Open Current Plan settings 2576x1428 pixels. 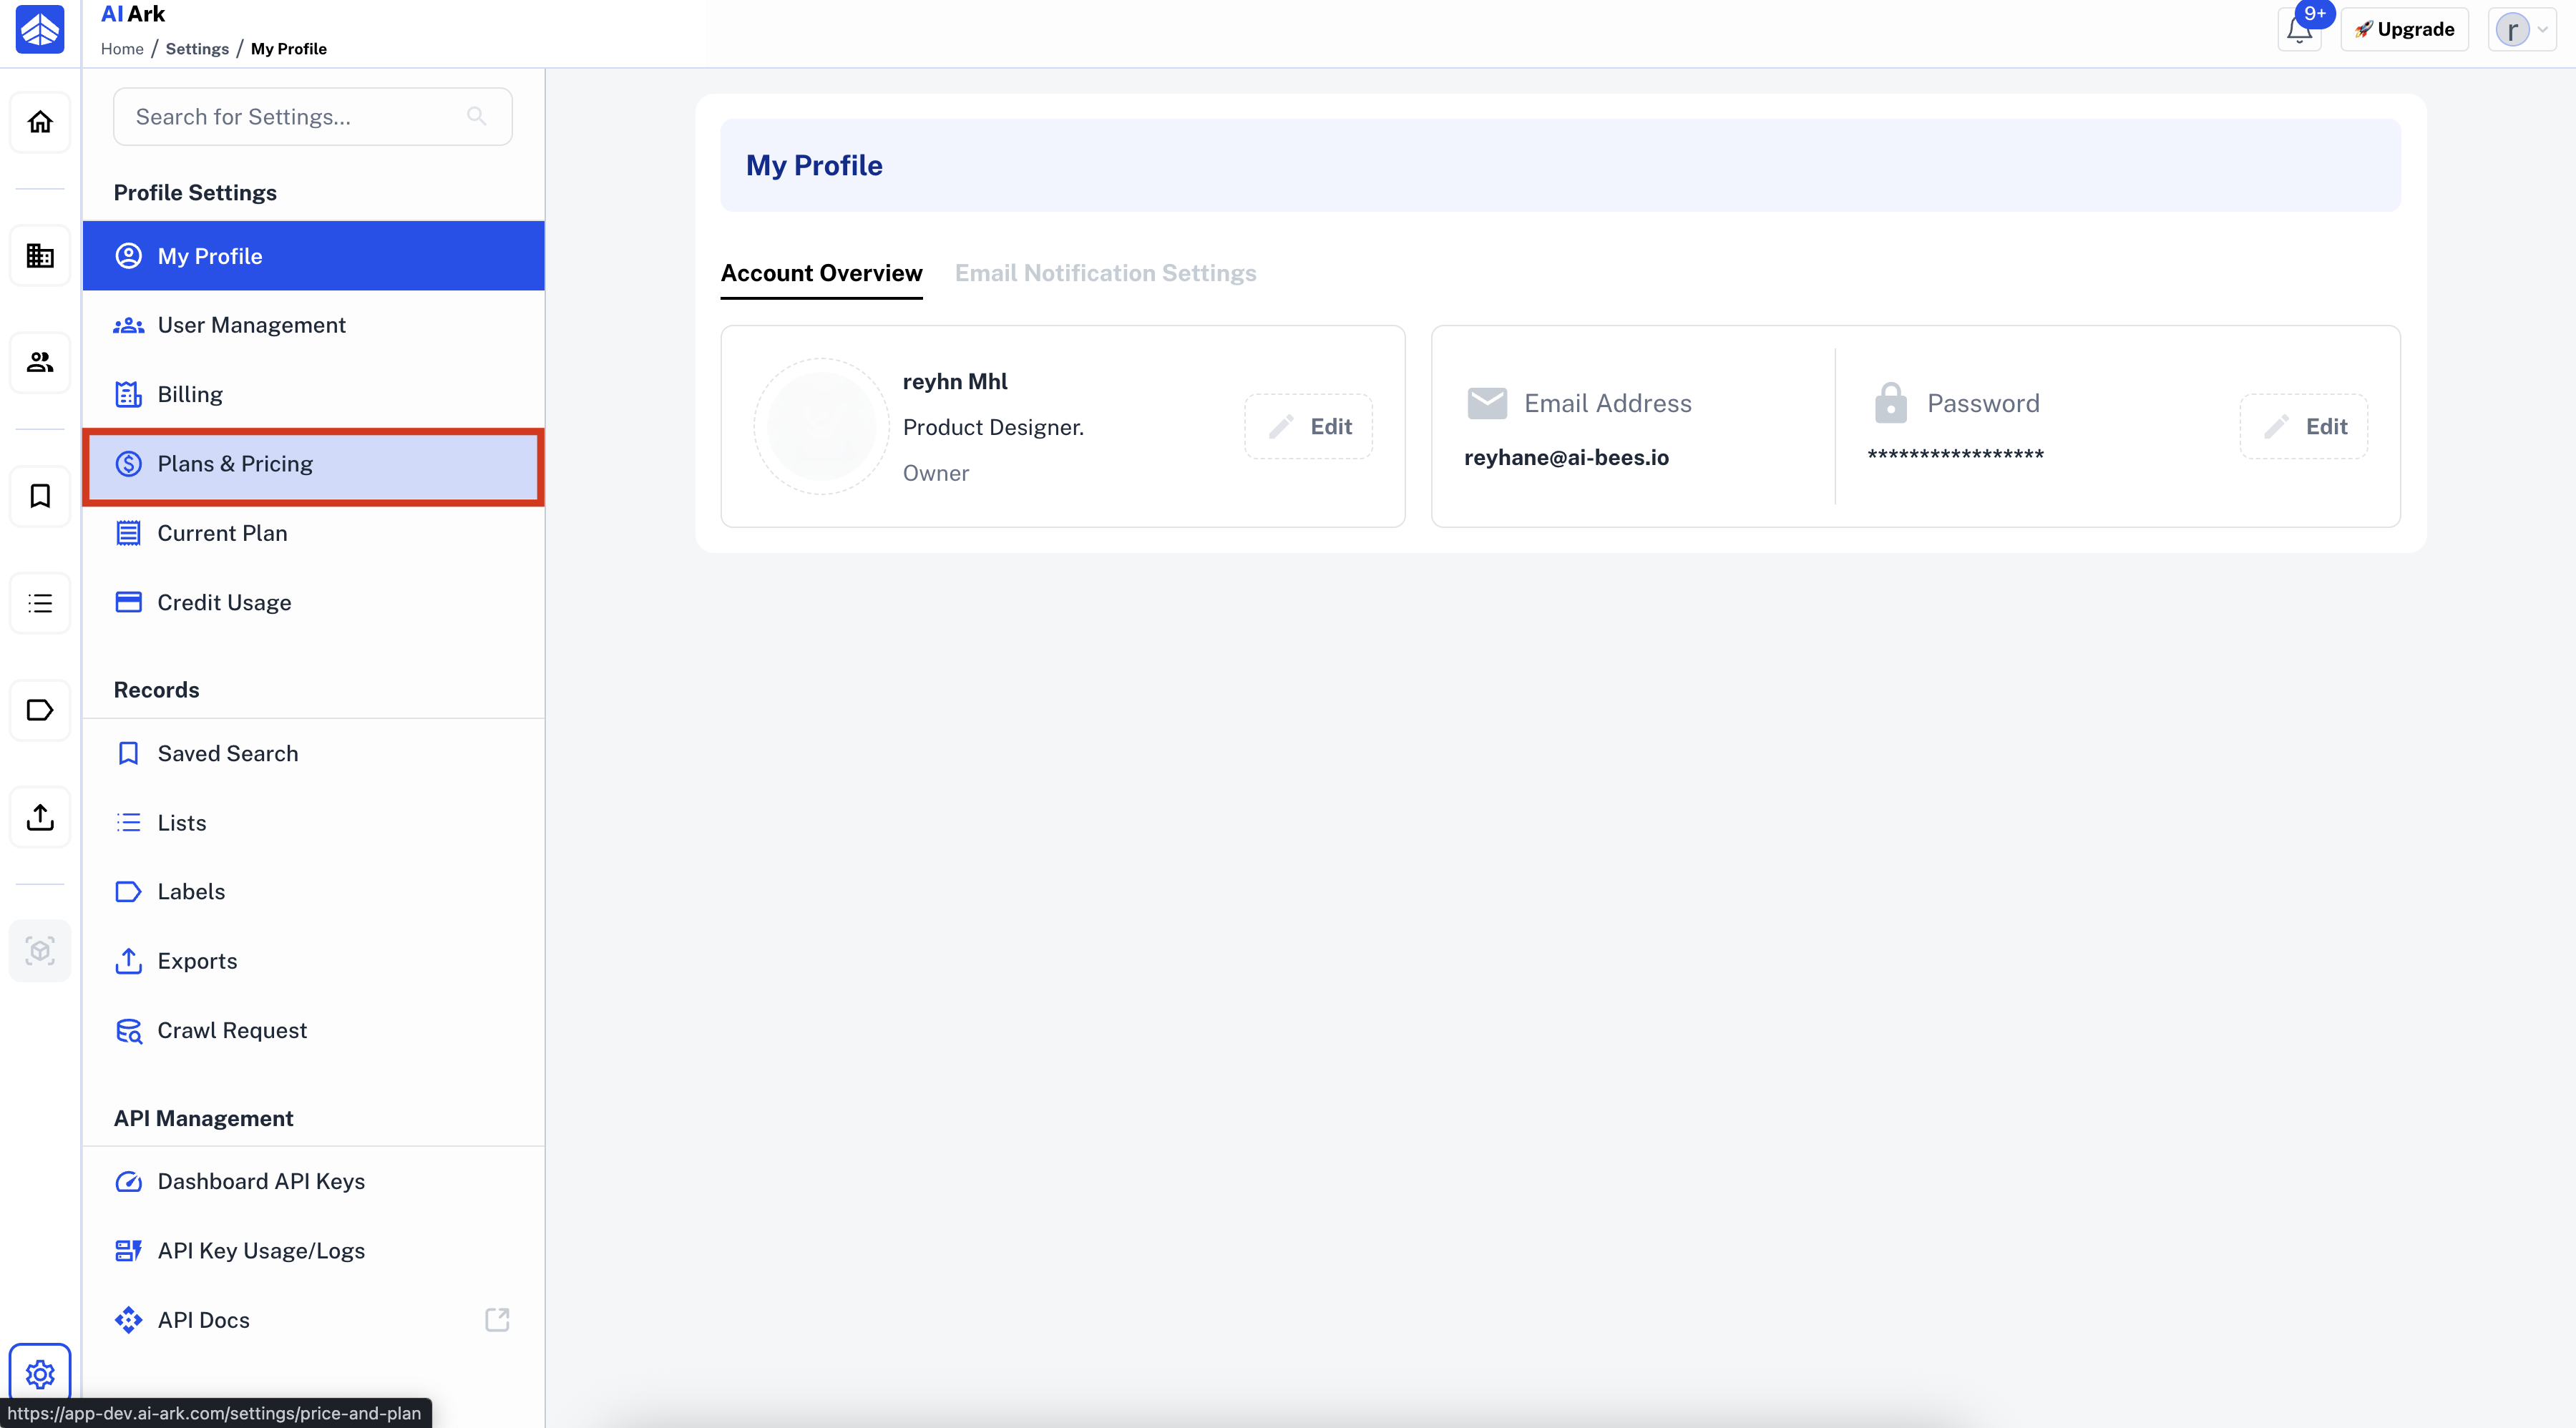[313, 533]
